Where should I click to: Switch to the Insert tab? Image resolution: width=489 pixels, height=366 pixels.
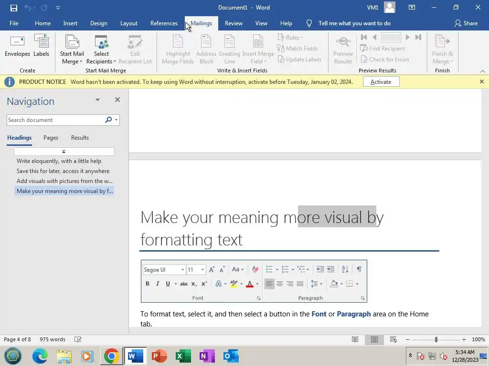coord(70,23)
